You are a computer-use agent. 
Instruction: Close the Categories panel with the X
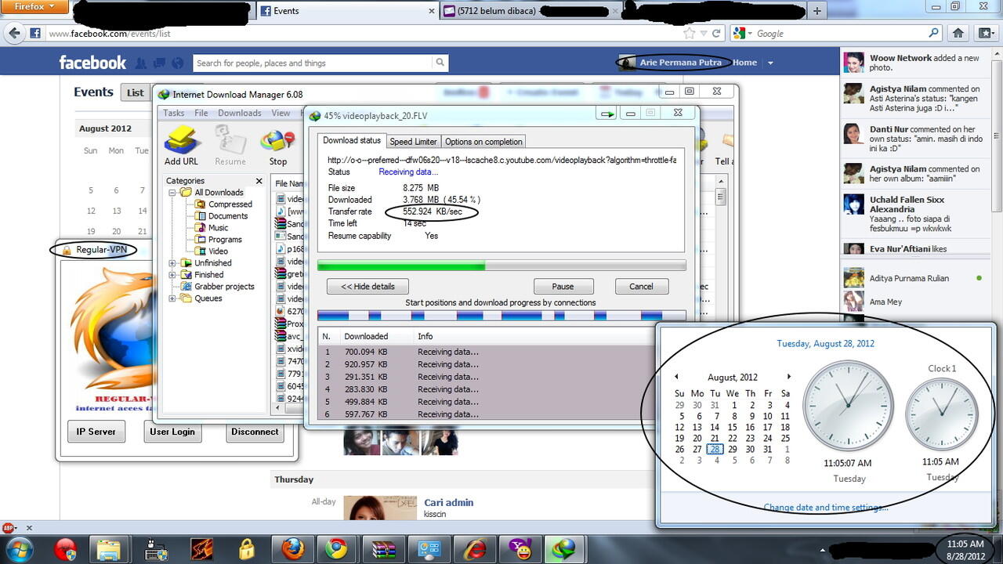(x=259, y=181)
